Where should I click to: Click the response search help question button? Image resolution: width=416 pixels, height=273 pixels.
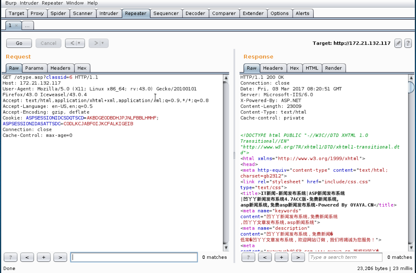click(248, 257)
